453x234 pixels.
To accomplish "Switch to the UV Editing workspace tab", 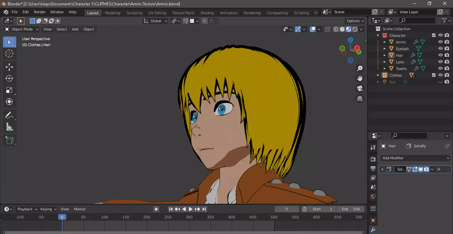I will point(157,13).
